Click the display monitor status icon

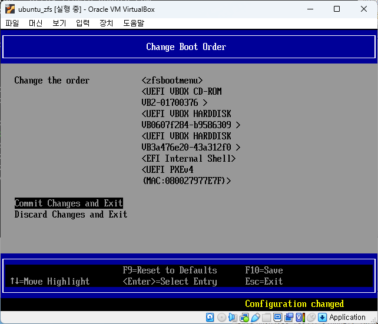[x=277, y=317]
